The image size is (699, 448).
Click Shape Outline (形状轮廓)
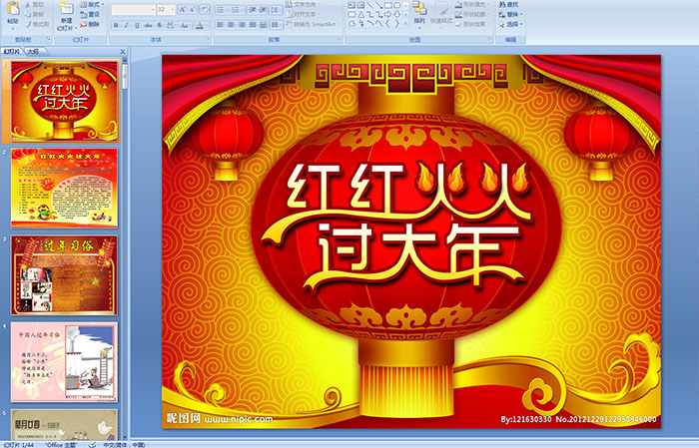pos(472,14)
